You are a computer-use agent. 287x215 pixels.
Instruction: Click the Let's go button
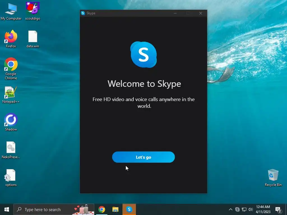click(x=143, y=157)
